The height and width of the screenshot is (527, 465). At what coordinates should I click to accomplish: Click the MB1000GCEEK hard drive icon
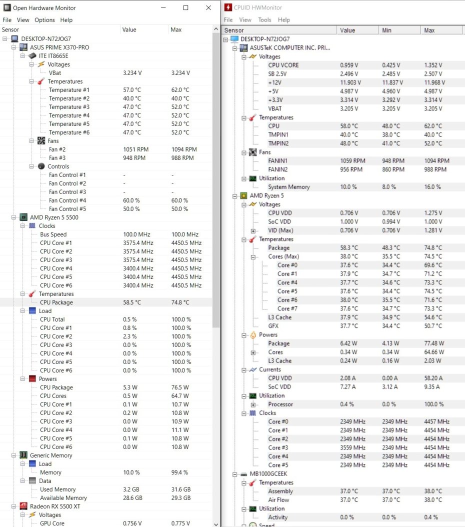tap(243, 474)
